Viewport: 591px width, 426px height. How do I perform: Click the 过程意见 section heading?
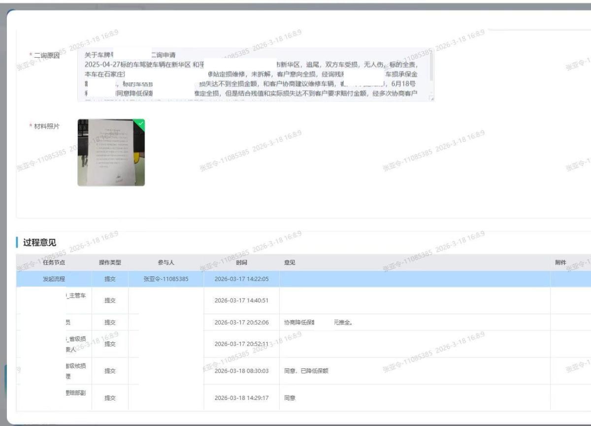tap(39, 242)
